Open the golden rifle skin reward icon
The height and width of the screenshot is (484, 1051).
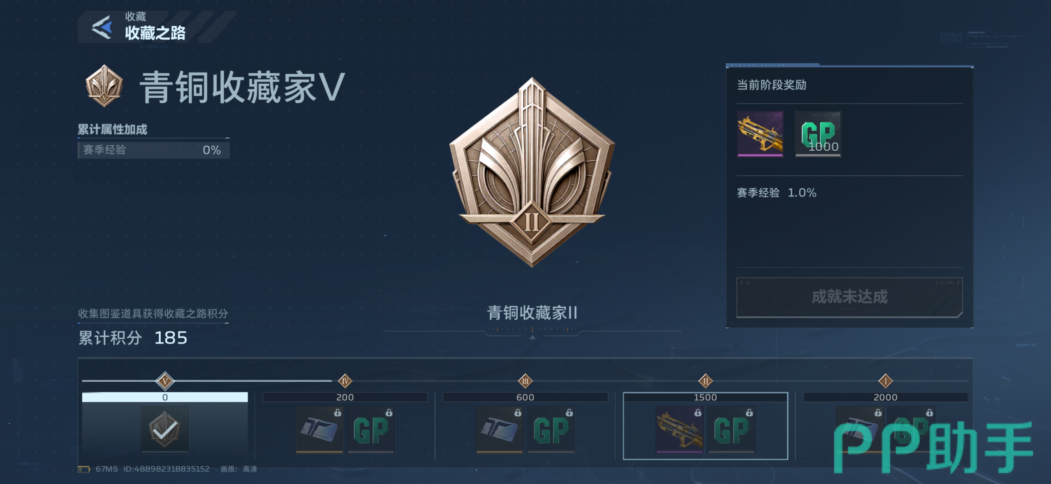coord(760,134)
